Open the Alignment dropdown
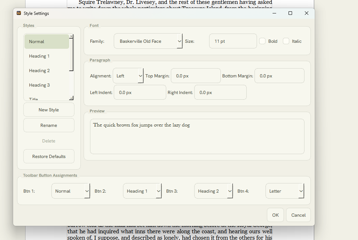The width and height of the screenshot is (358, 240). point(128,76)
